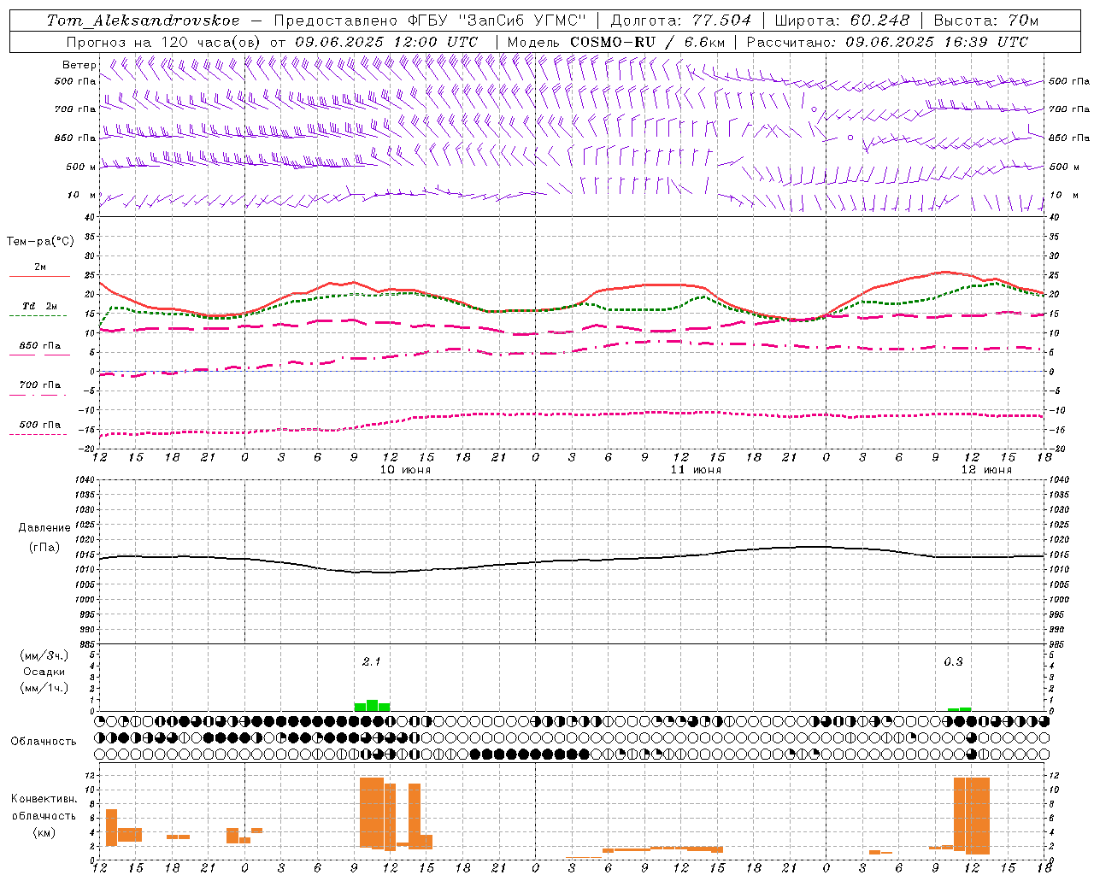The width and height of the screenshot is (1094, 875).
Task: Click calculated time '09.06.2025 16:39 UTC'
Action: pyautogui.click(x=937, y=42)
